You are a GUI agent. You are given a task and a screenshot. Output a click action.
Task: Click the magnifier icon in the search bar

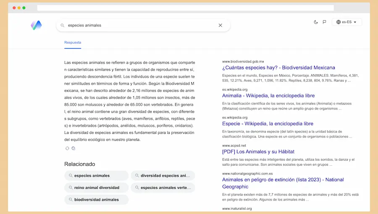coord(63,25)
